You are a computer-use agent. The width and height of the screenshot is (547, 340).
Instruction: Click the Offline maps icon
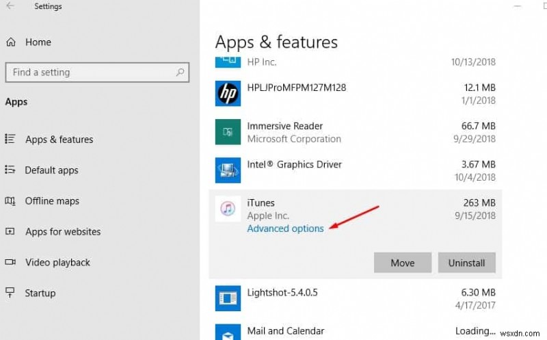click(10, 200)
